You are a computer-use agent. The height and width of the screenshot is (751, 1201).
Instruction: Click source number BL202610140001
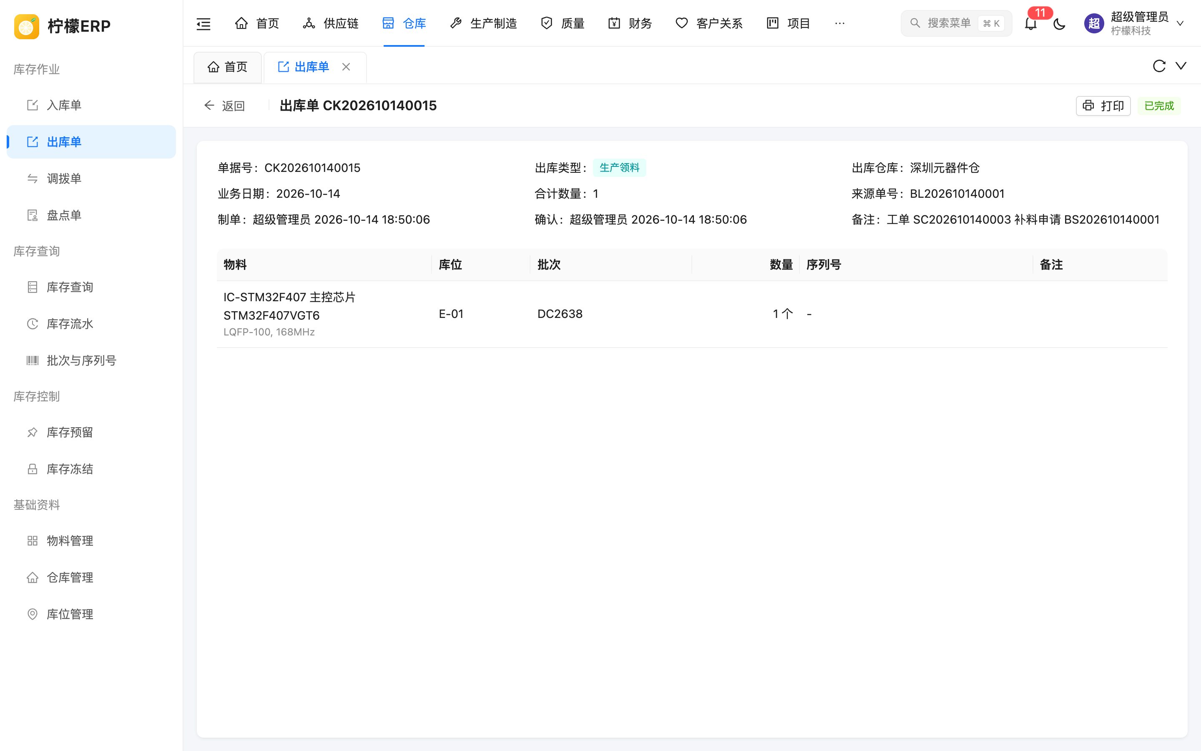click(x=957, y=194)
